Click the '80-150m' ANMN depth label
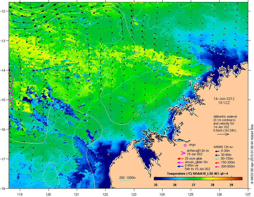The width and height of the screenshot is (254, 197). coord(227,159)
